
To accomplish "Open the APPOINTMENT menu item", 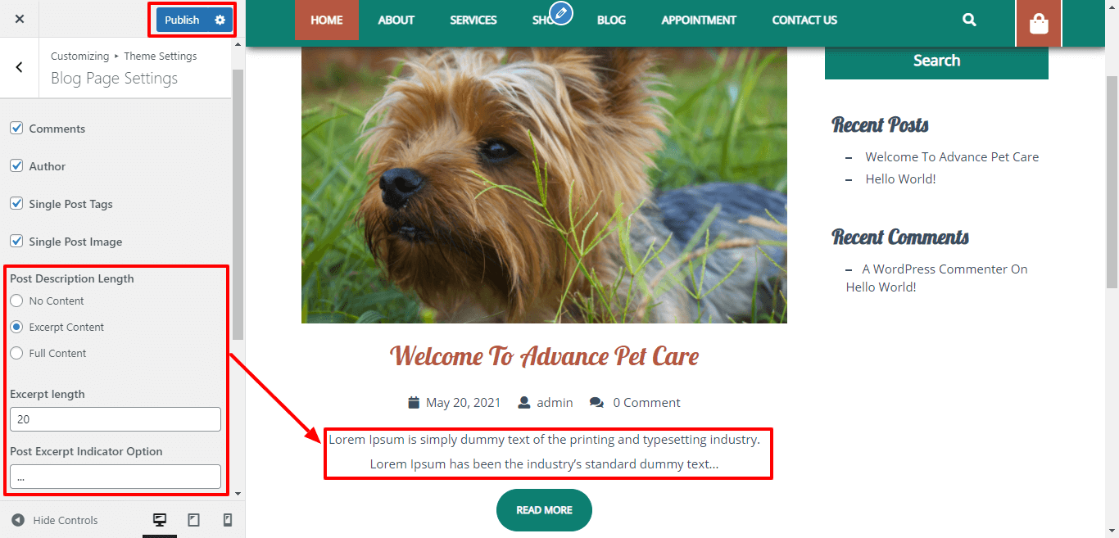I will (x=699, y=20).
